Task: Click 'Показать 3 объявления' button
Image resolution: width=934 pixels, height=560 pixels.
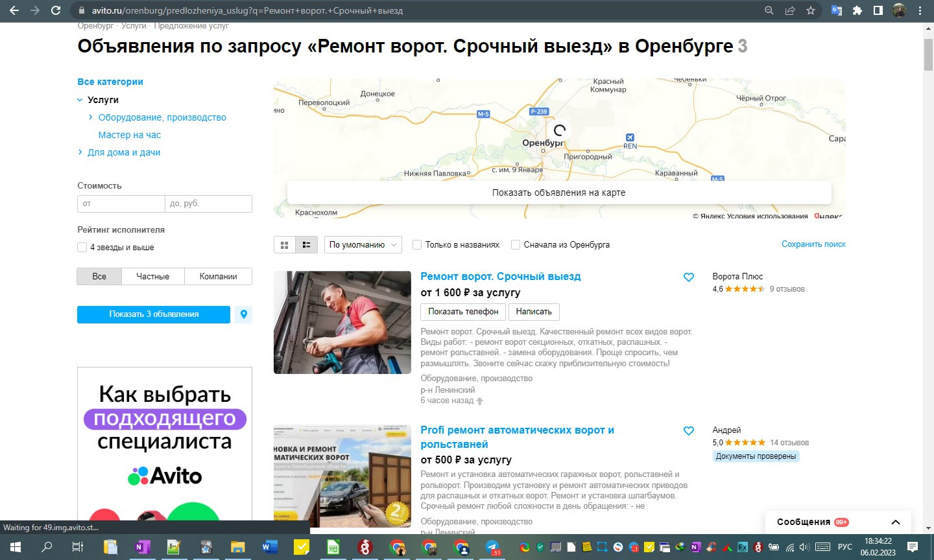Action: coord(154,314)
